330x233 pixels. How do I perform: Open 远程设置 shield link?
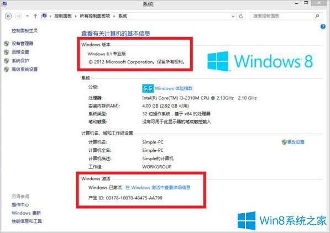[x=20, y=52]
